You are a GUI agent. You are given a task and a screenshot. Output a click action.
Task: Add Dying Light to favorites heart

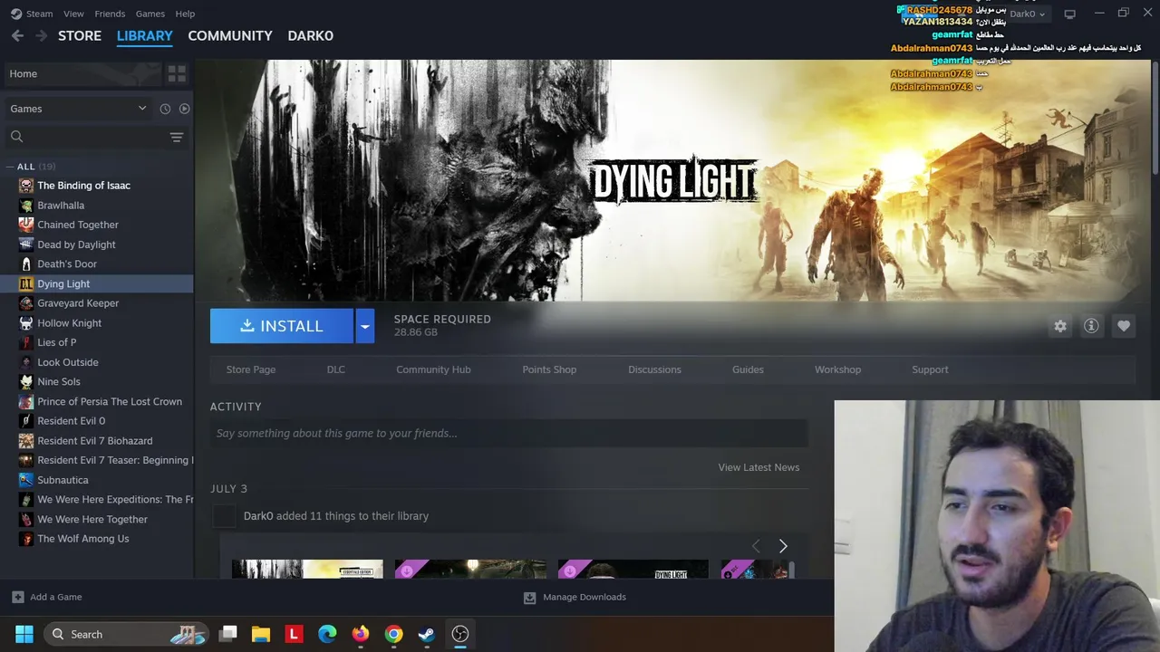click(1124, 326)
